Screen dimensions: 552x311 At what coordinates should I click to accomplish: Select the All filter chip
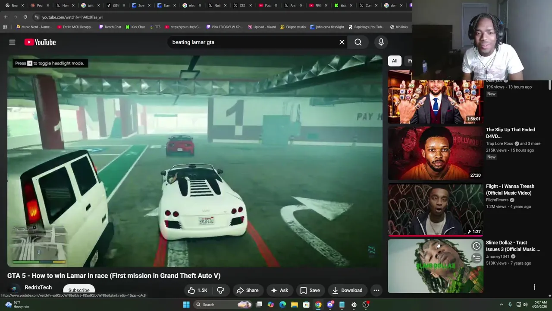click(x=394, y=61)
